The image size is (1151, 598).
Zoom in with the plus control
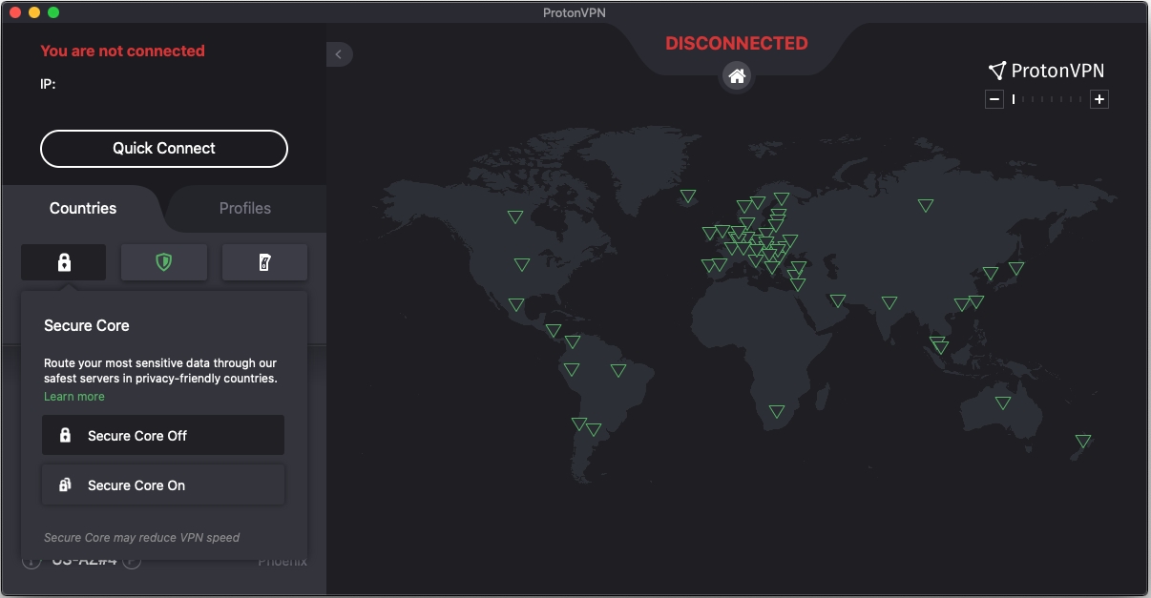click(1099, 99)
